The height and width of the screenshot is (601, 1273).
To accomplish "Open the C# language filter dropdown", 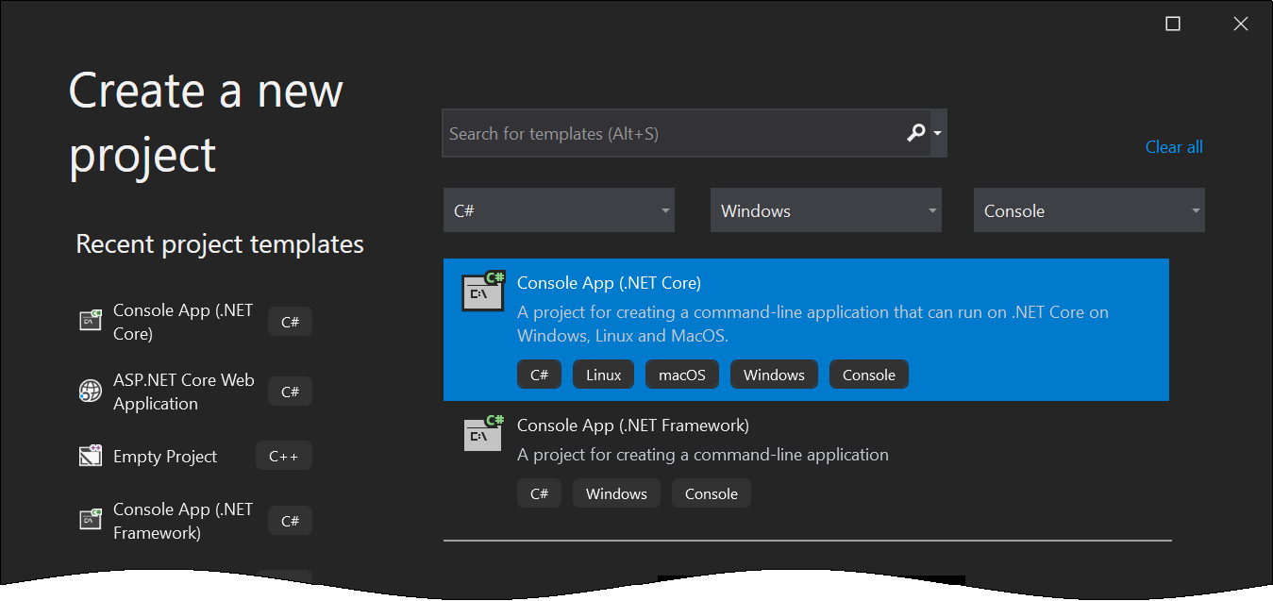I will click(x=559, y=210).
